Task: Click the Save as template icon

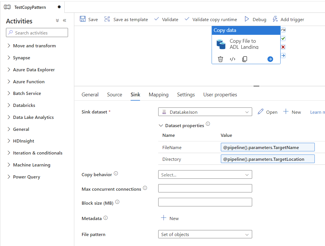Action: 107,19
